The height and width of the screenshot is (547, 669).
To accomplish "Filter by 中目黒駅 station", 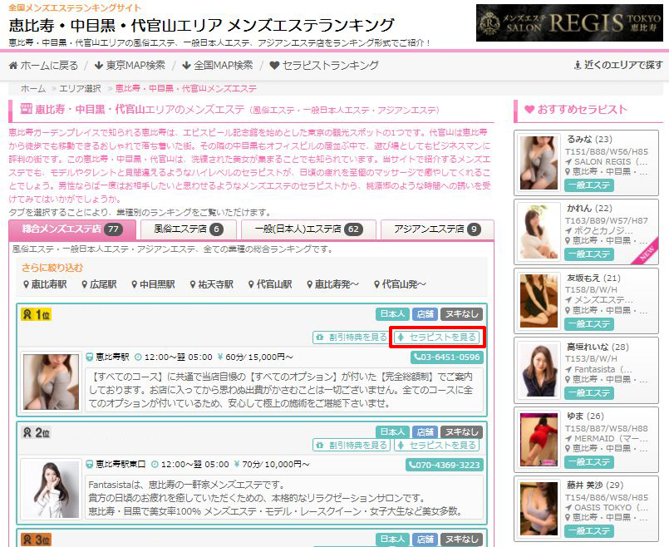I will click(x=151, y=284).
